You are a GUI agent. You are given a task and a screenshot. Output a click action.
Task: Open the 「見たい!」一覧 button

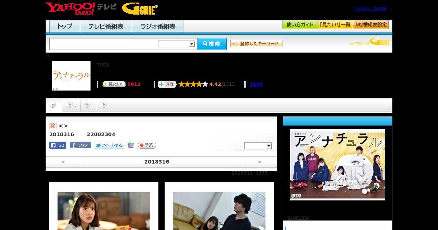[335, 25]
